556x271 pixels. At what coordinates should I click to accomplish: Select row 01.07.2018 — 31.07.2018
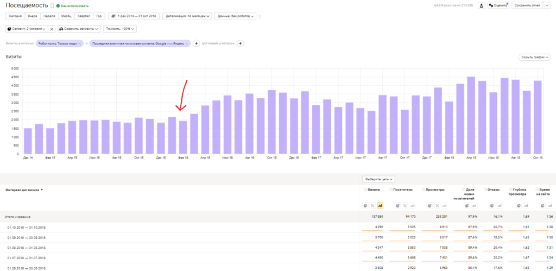pos(278,258)
